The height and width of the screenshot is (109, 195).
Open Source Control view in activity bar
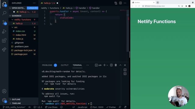click(4, 22)
